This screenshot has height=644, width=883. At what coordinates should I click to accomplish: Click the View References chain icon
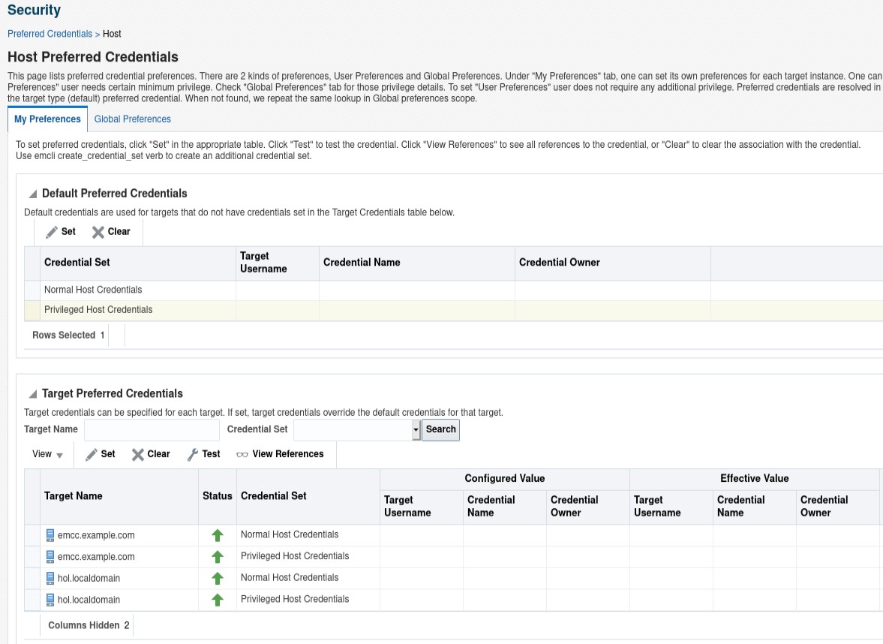pyautogui.click(x=242, y=454)
